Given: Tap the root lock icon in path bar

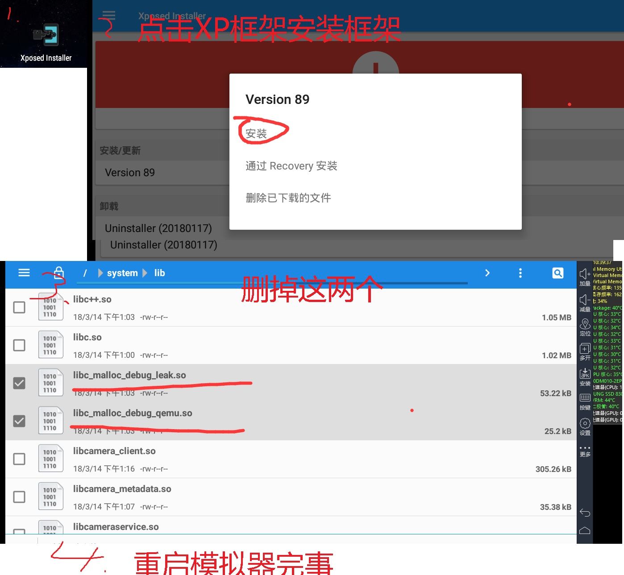Looking at the screenshot, I should (59, 273).
